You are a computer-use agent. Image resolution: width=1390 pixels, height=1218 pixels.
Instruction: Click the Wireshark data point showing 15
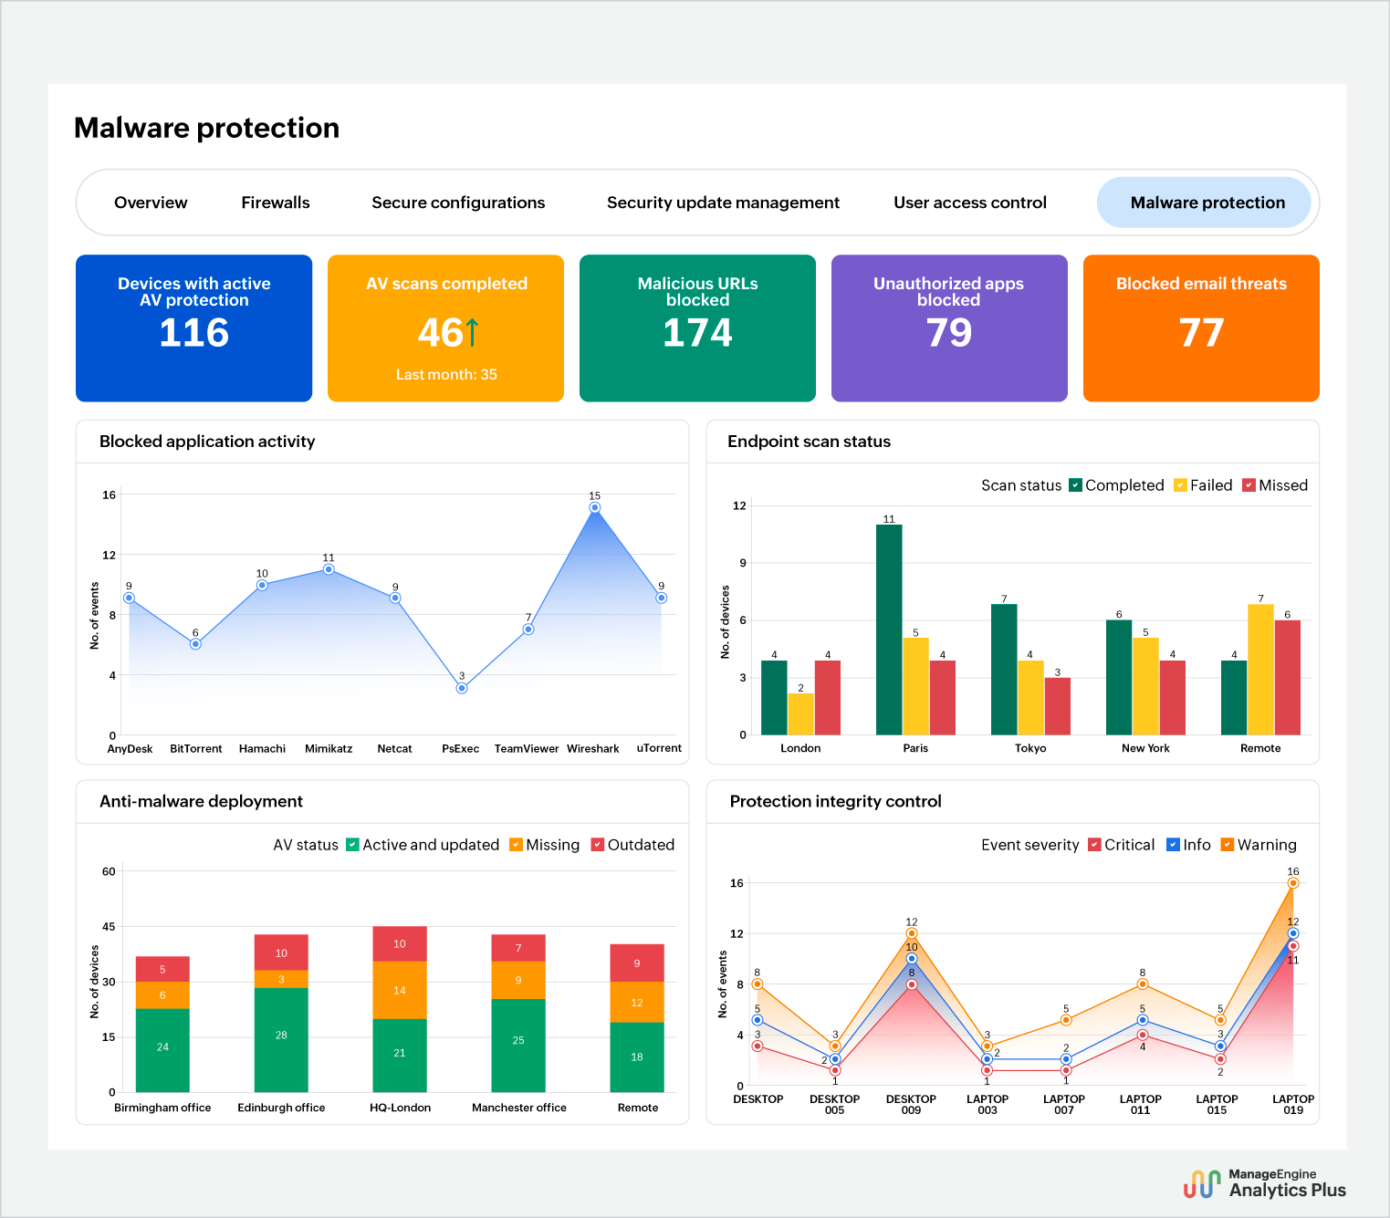(595, 507)
